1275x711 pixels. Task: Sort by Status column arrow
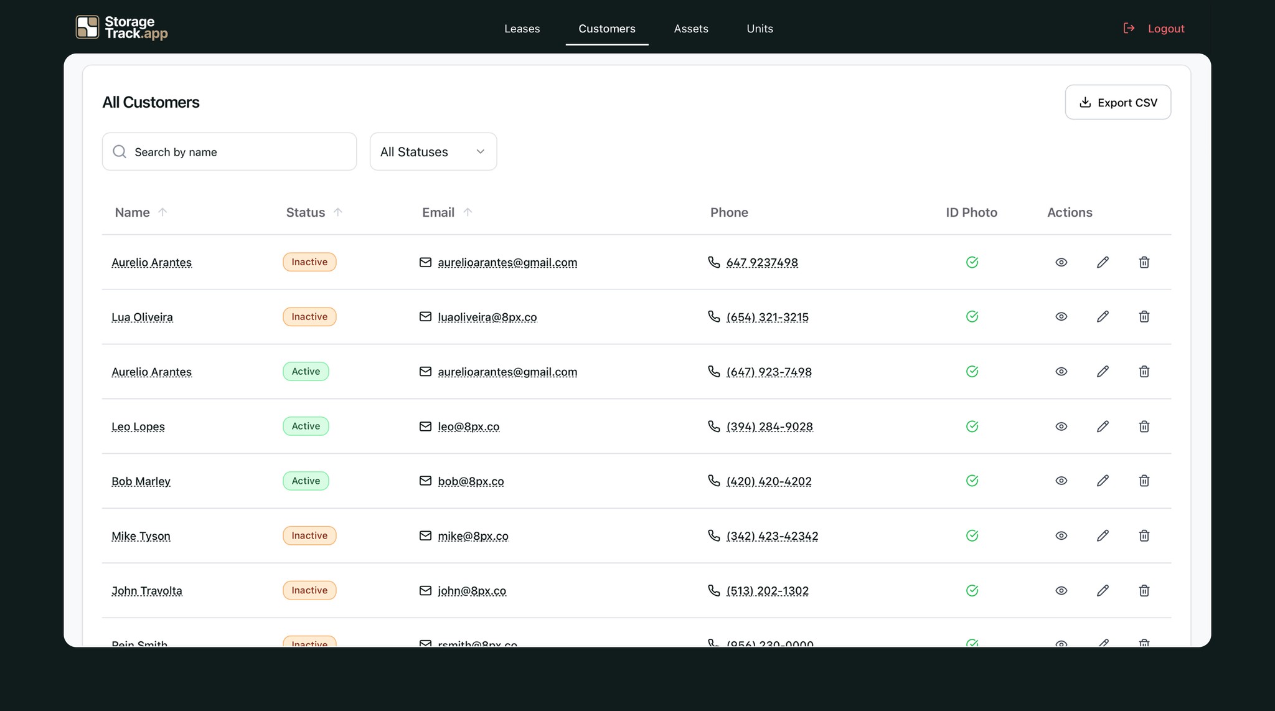(x=338, y=212)
